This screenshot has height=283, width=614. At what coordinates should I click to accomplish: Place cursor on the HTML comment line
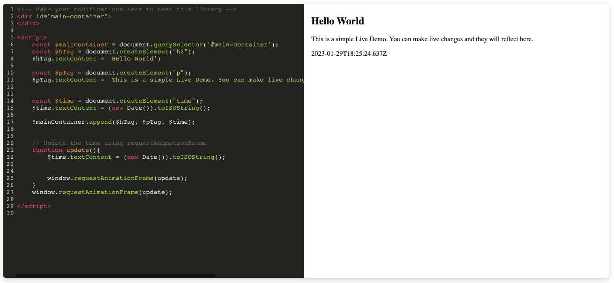[127, 9]
